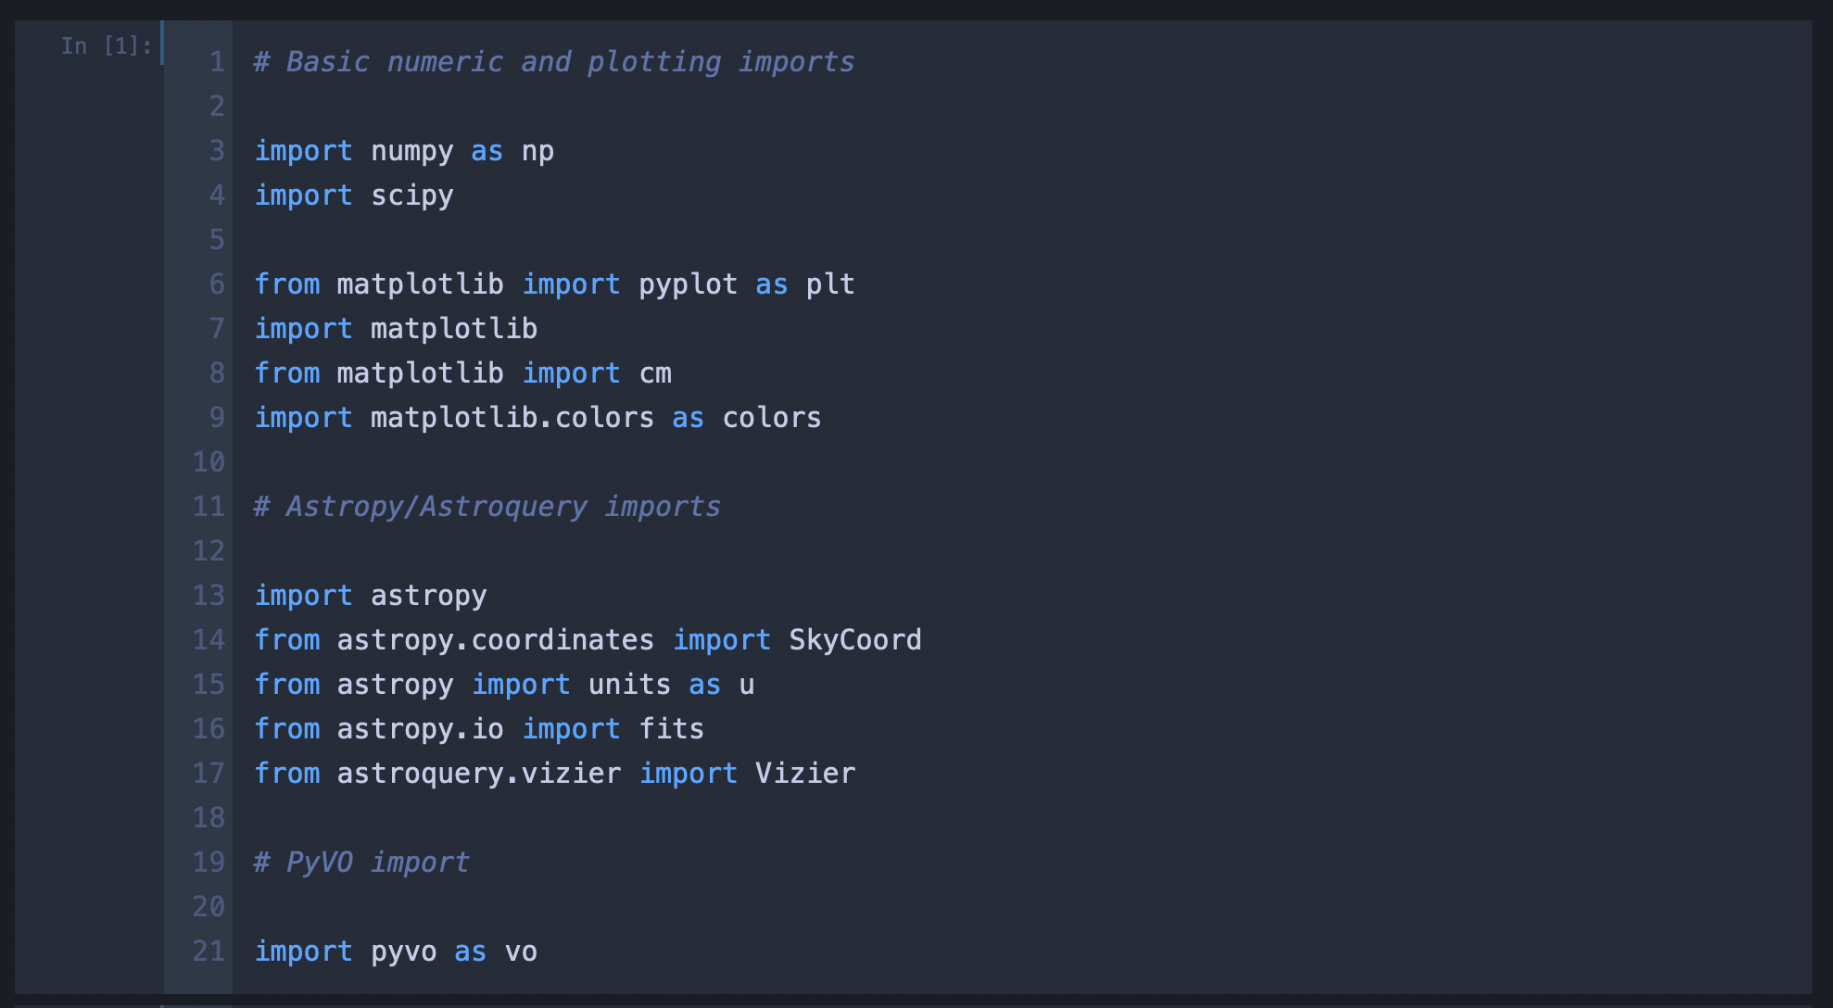
Task: Click the word scipy on line 4
Action: point(412,195)
